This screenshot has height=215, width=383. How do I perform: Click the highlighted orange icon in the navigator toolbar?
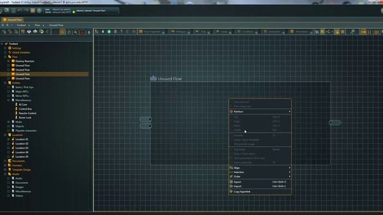click(x=62, y=32)
